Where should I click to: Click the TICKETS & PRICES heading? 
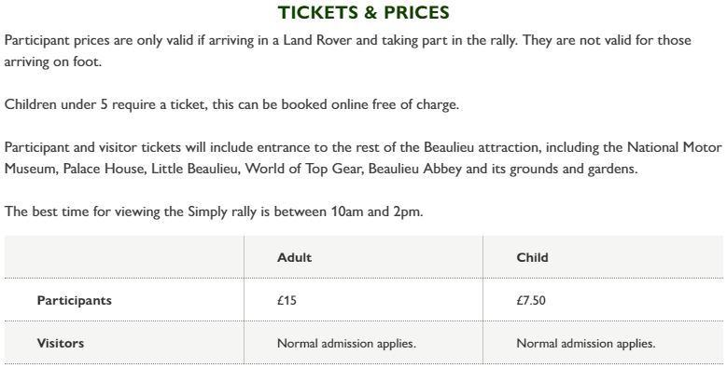[x=364, y=12]
